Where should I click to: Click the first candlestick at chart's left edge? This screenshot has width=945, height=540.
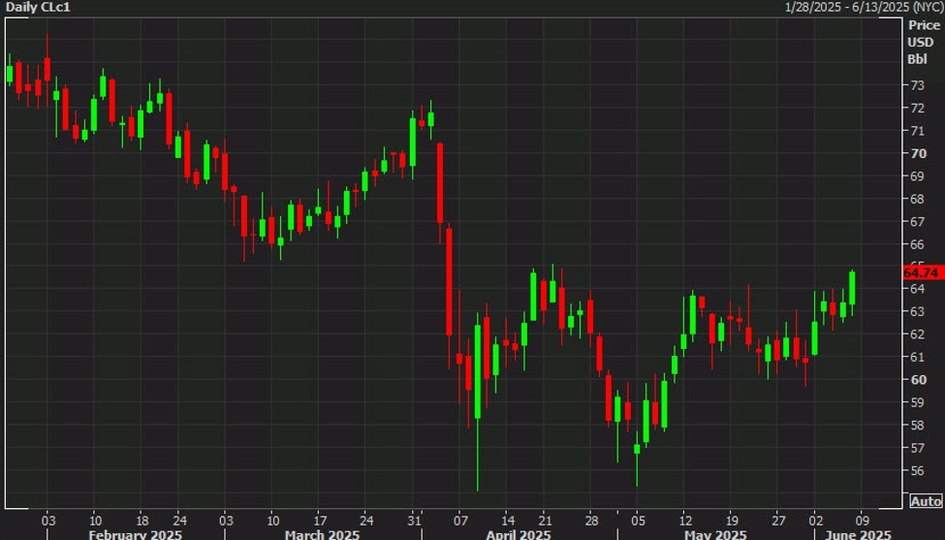click(x=10, y=74)
